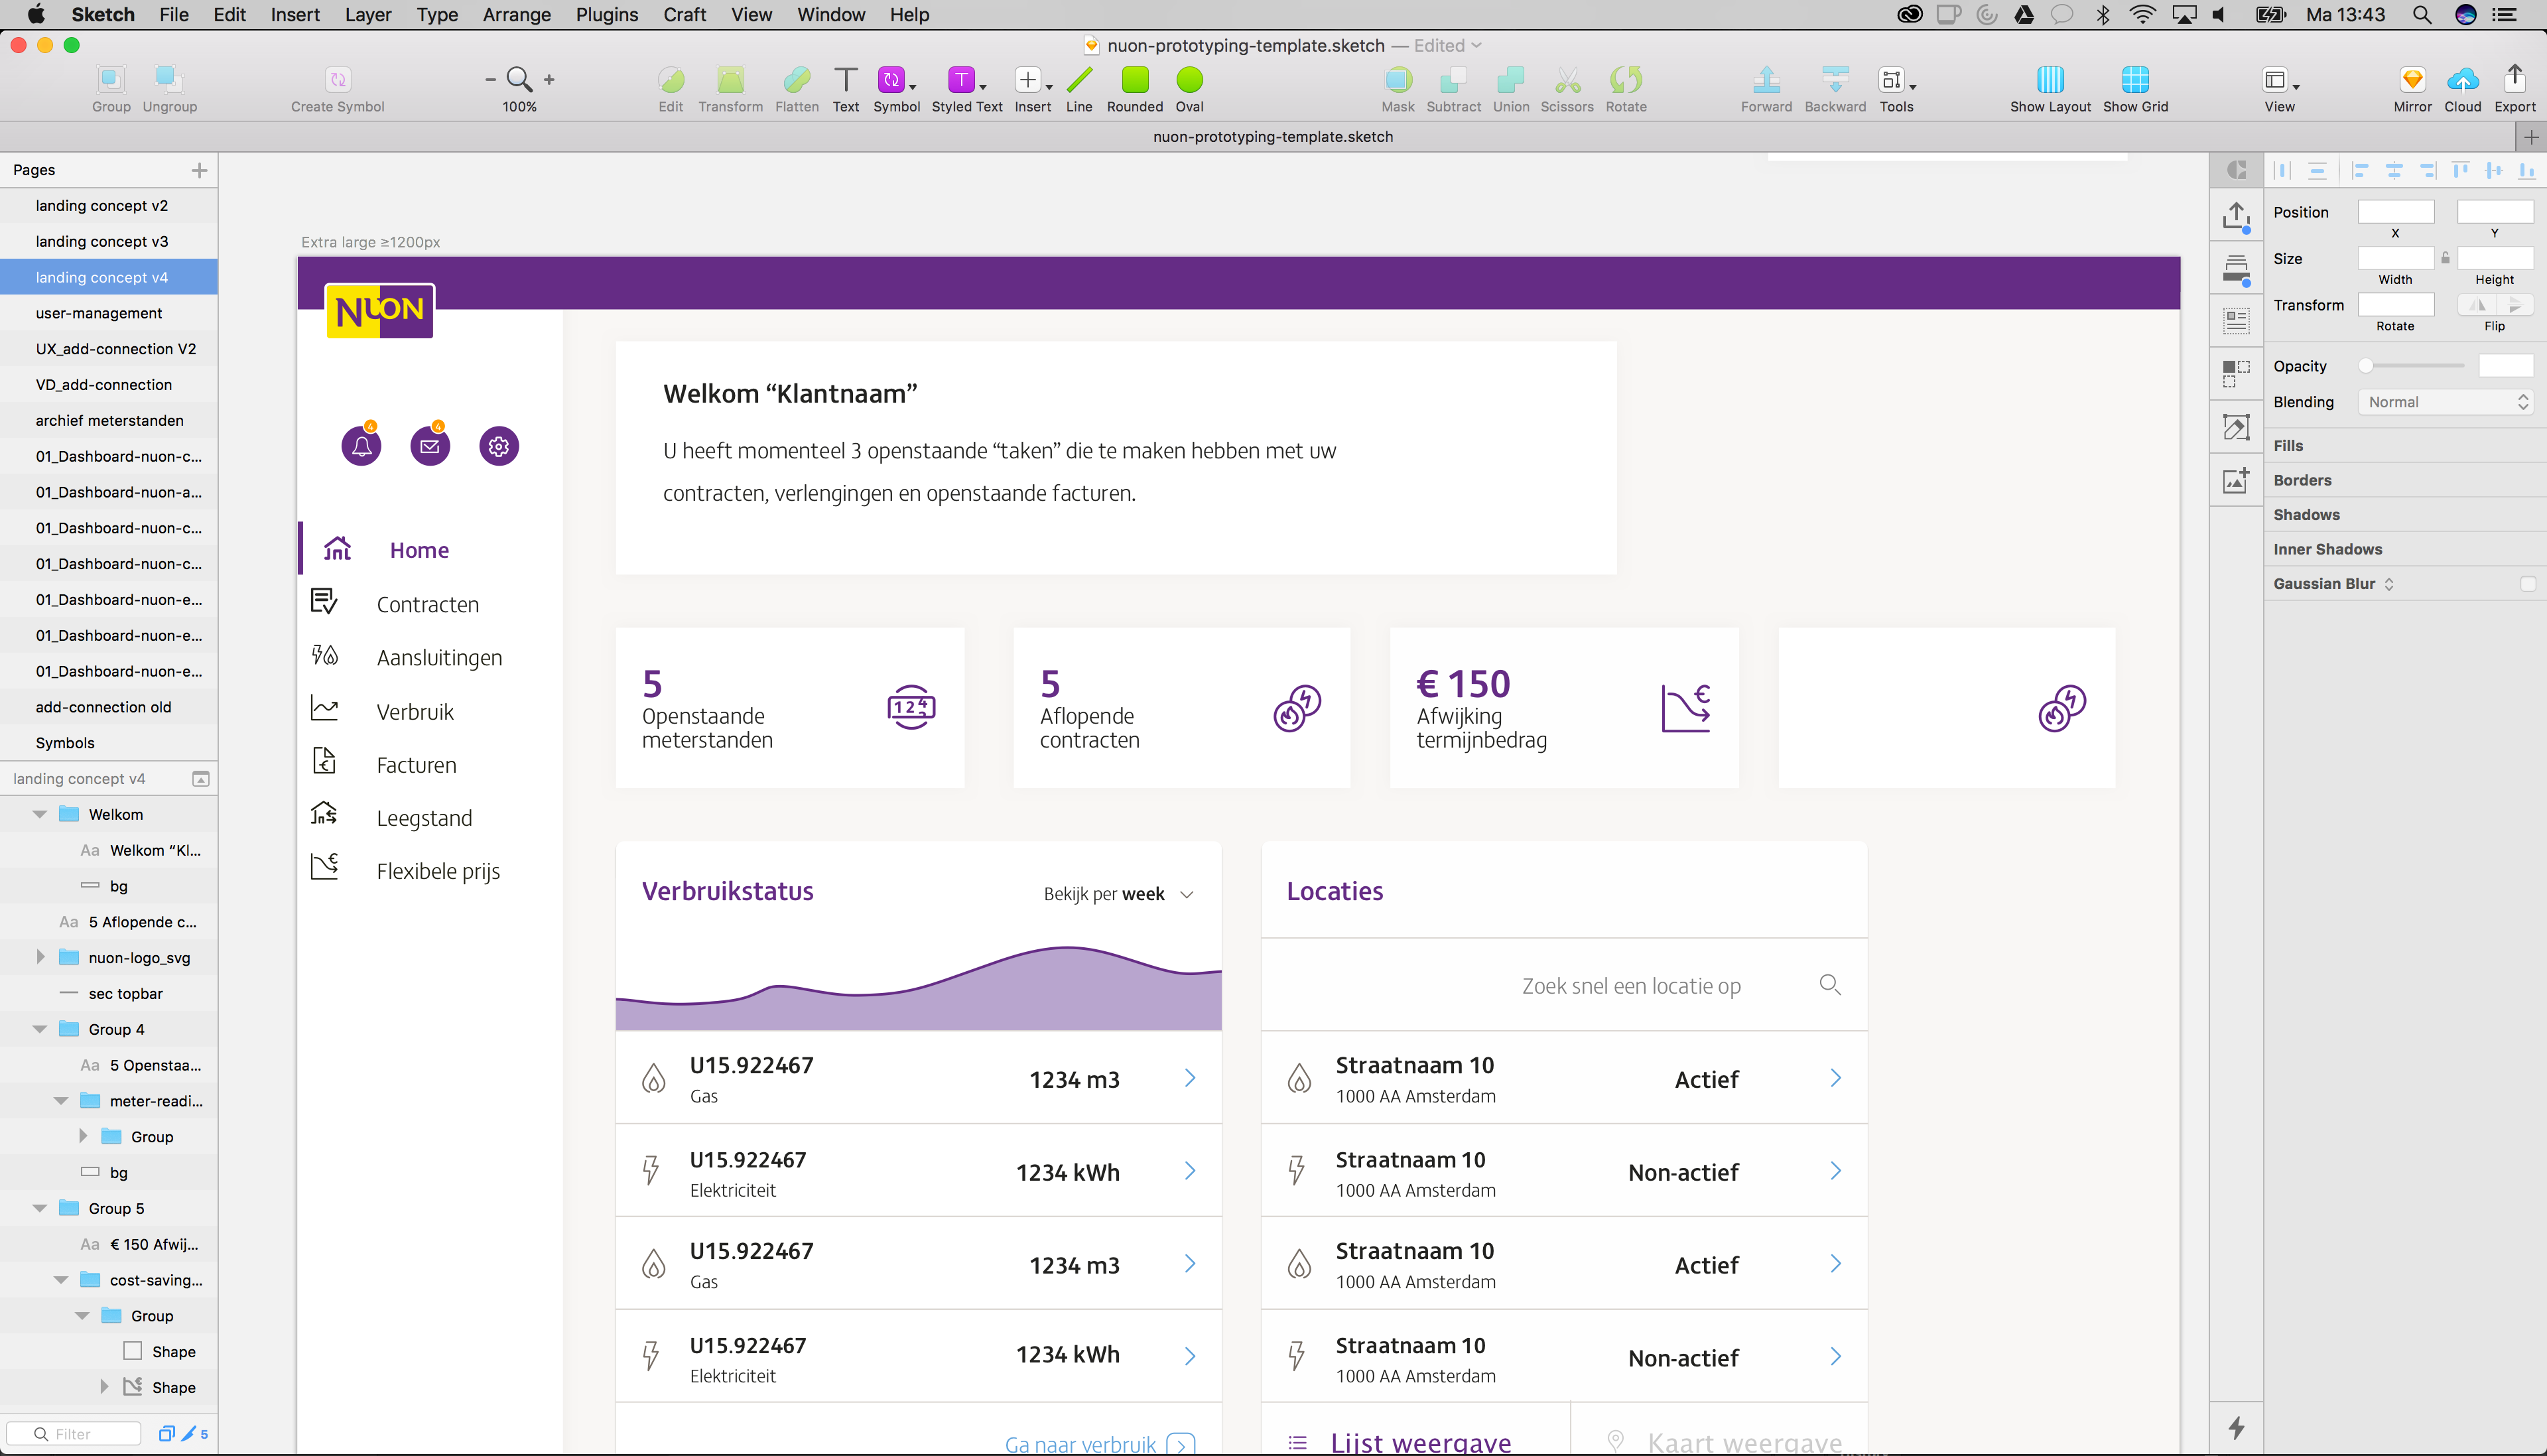Open Sketch Cloud from toolbar

[x=2462, y=80]
